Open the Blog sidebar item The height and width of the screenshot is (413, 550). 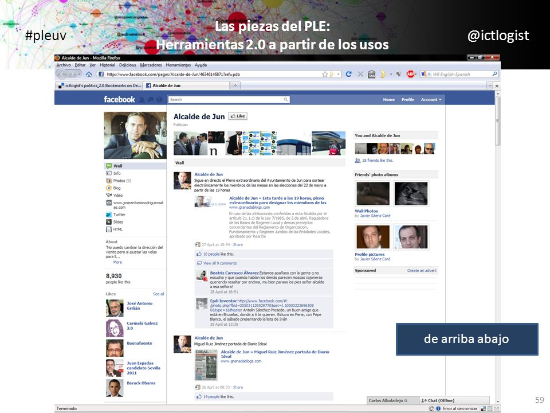113,188
